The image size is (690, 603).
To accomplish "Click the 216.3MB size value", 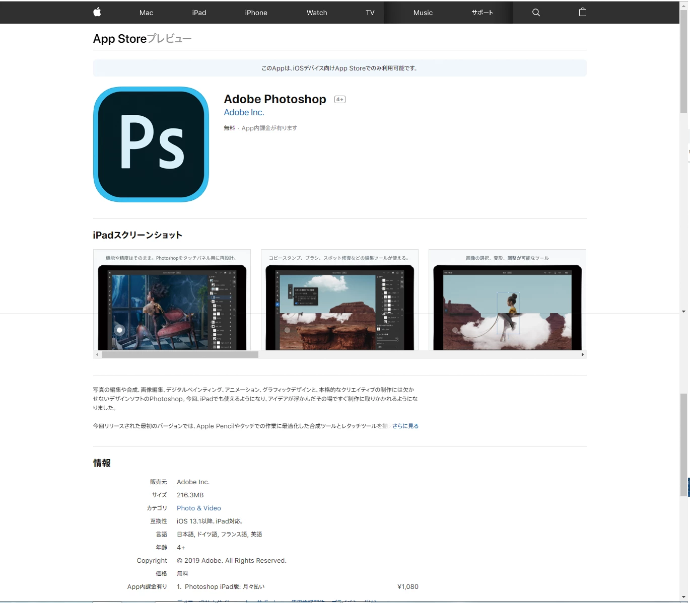I will coord(190,495).
